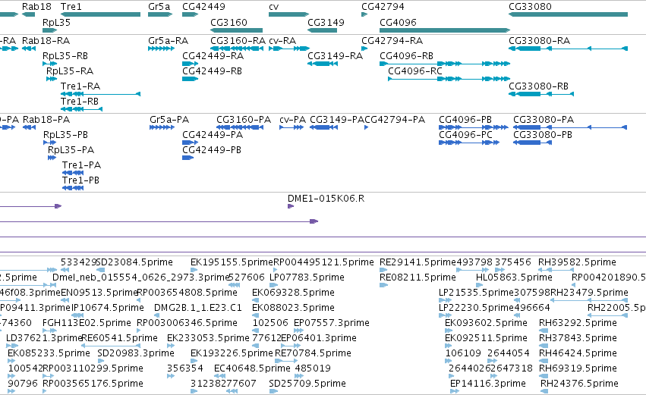Screen dimensions: 646x395
Task: Select the Tre1-PB protein label
Action: pos(80,180)
